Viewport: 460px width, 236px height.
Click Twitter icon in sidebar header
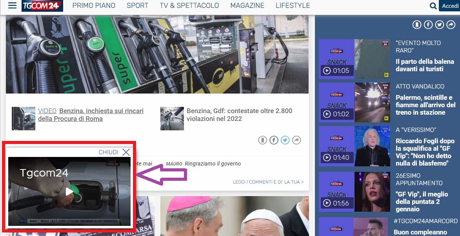coord(440,25)
